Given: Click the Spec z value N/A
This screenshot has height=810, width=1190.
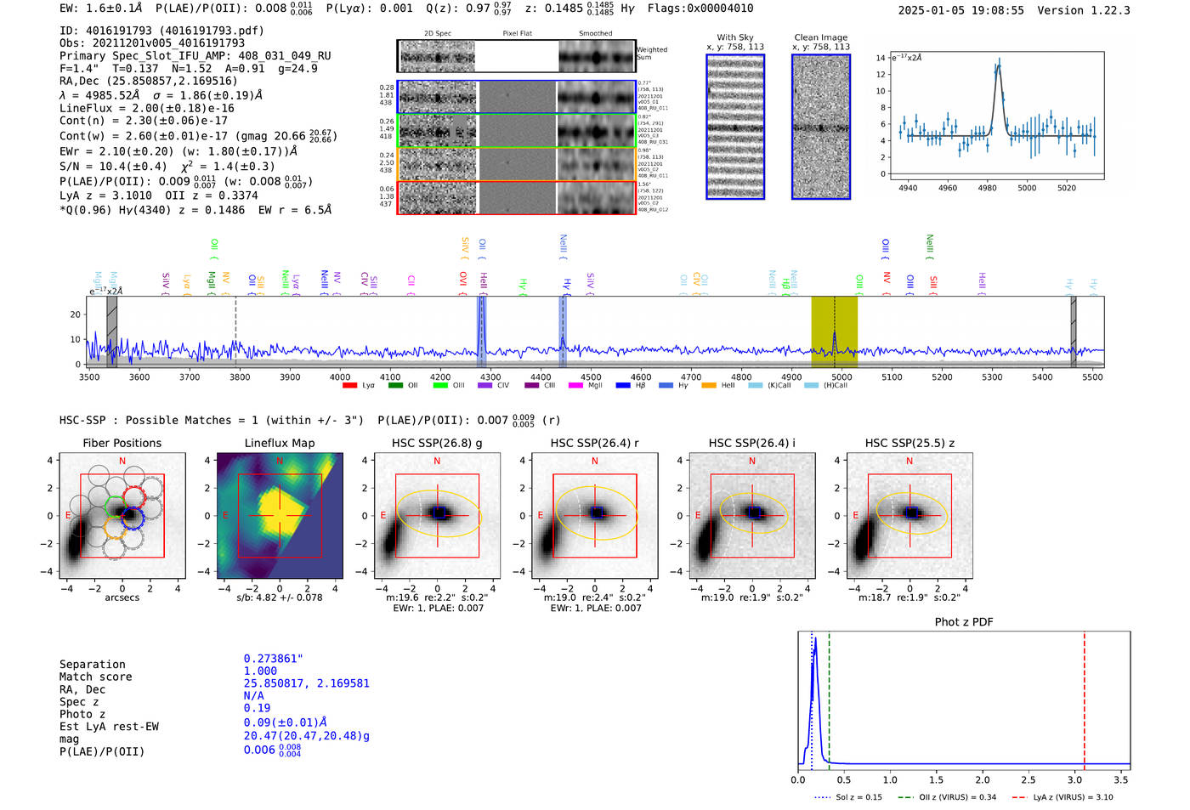Looking at the screenshot, I should [254, 695].
